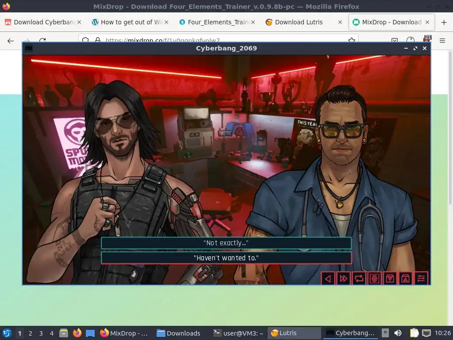The image size is (453, 340).
Task: Close the Cyberbang_2069 game window
Action: [x=424, y=48]
